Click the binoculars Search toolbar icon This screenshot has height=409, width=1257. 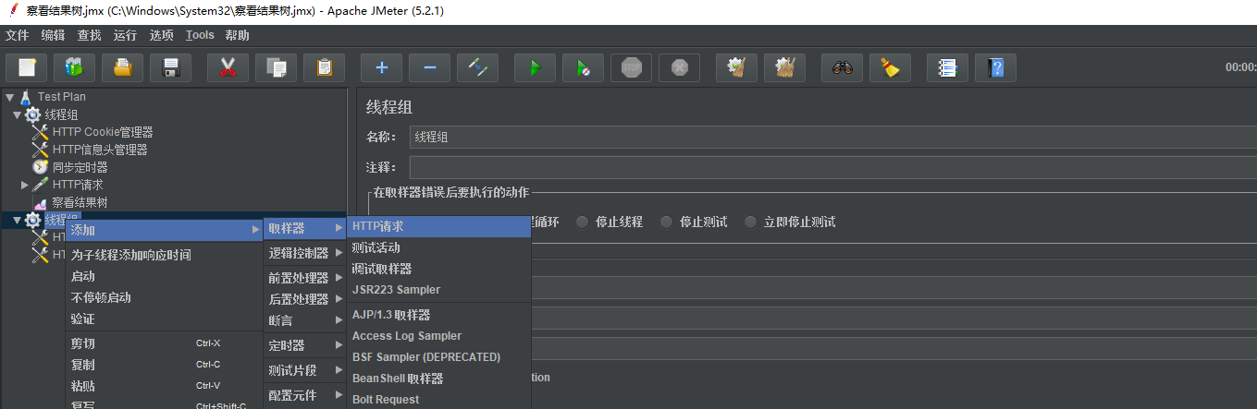click(842, 67)
